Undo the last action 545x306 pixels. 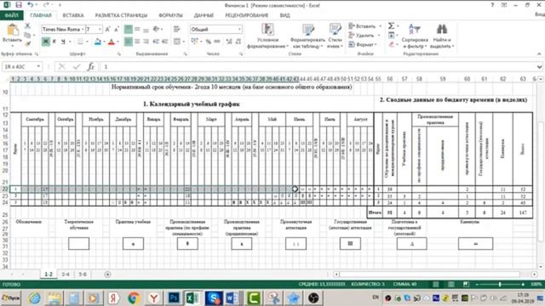click(x=31, y=5)
